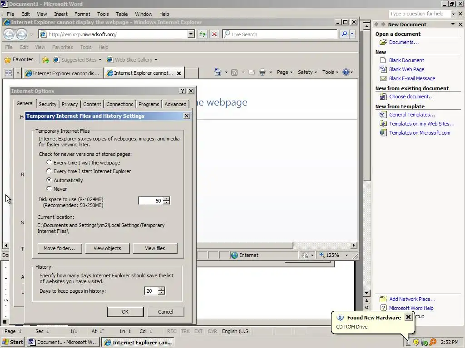Click the Favorites star icon

click(7, 60)
